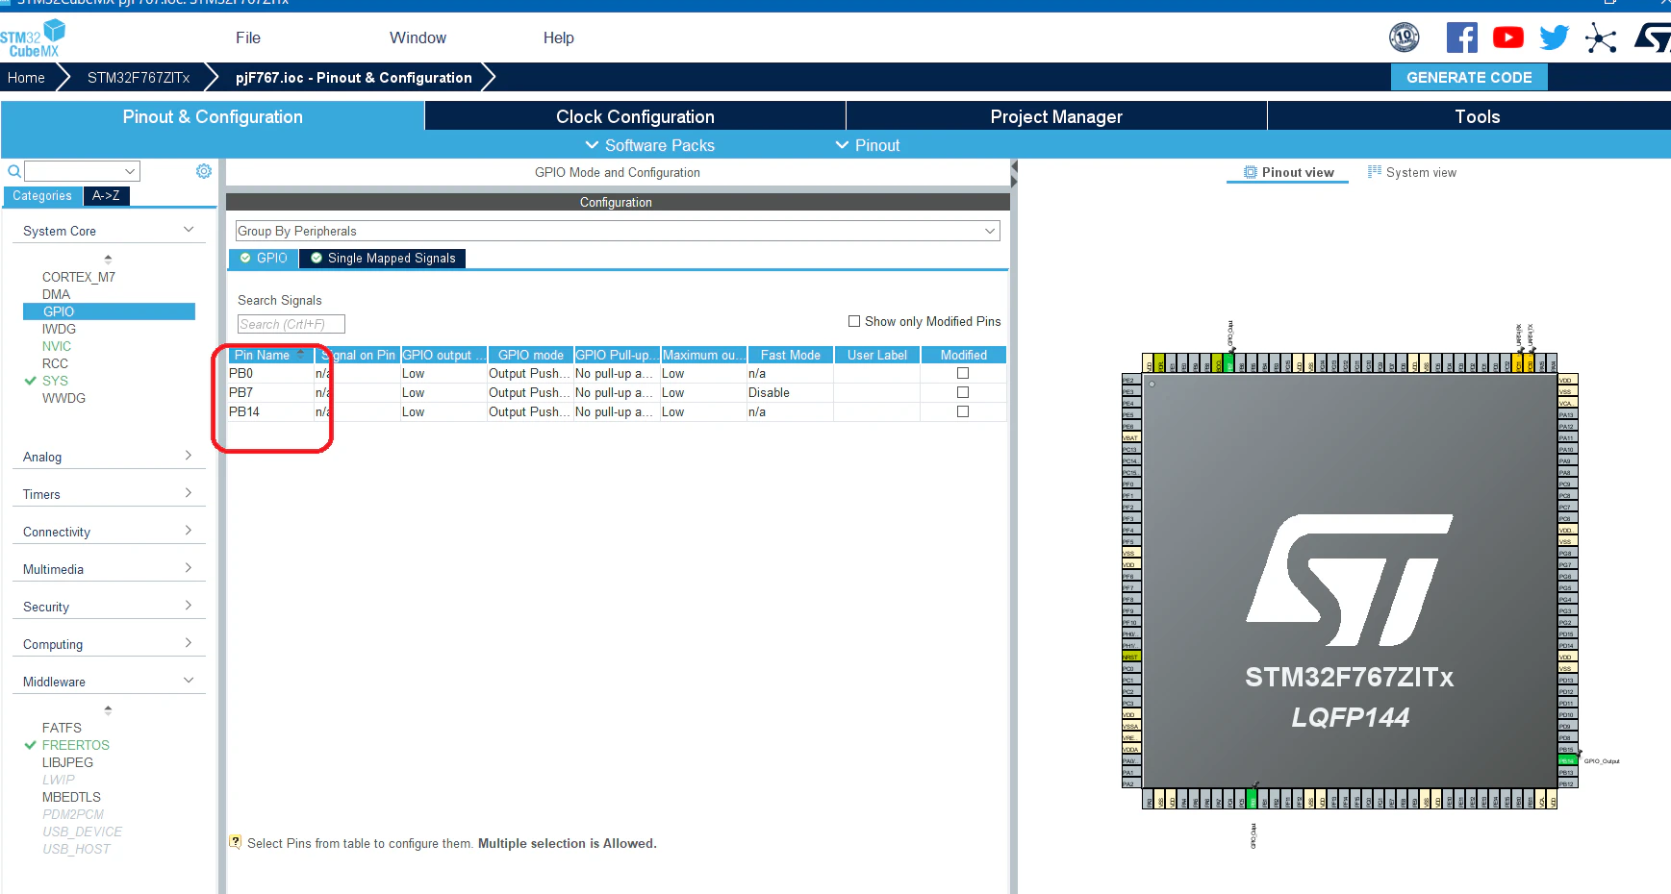Click the Pinout view chip icon
This screenshot has height=894, width=1671.
pyautogui.click(x=1251, y=172)
